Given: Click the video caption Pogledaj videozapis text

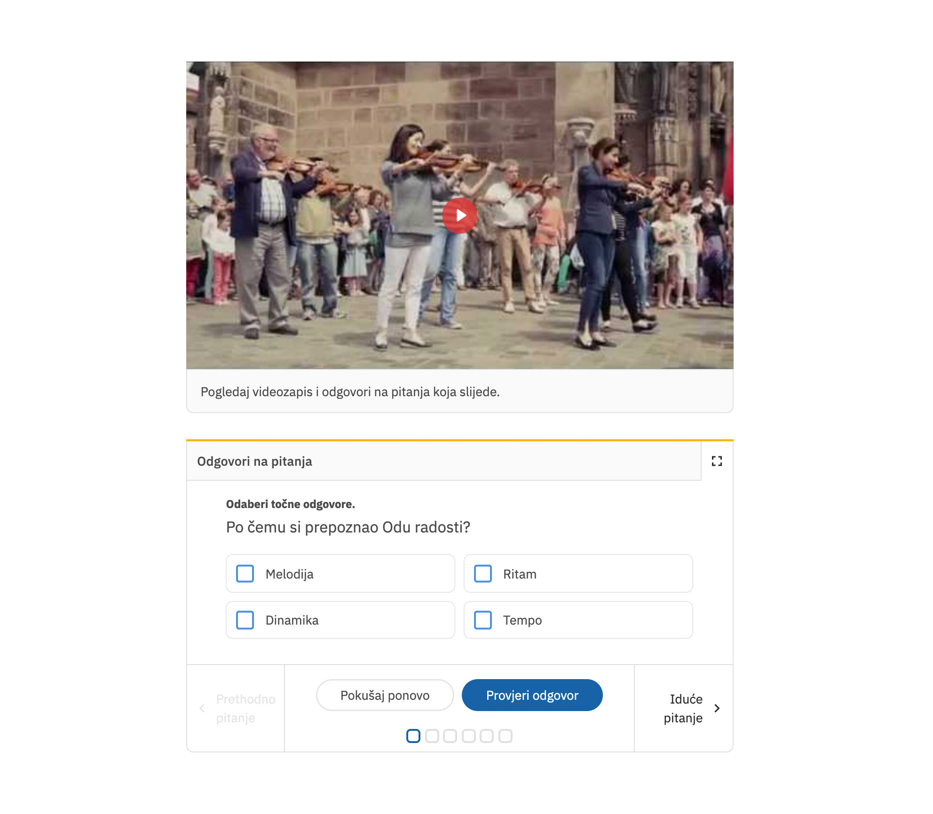Looking at the screenshot, I should coord(350,392).
